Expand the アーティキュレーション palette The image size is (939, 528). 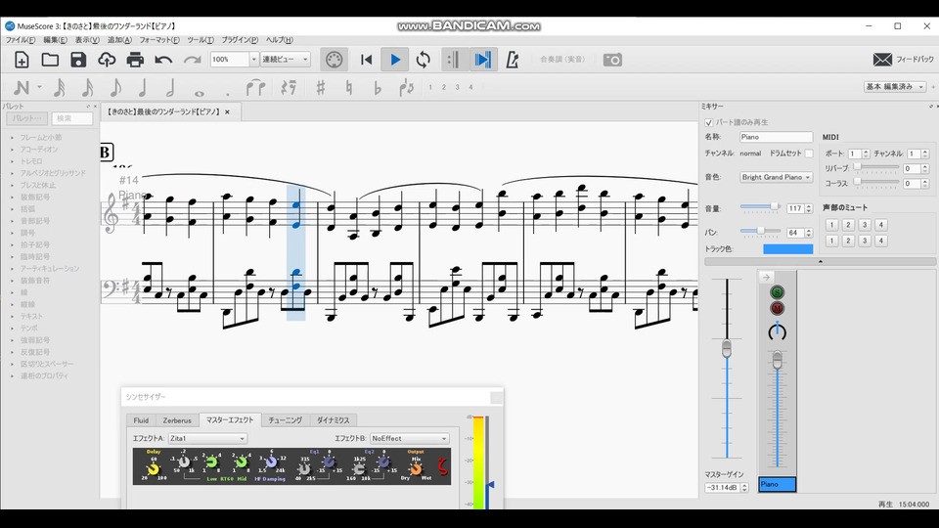[12, 268]
